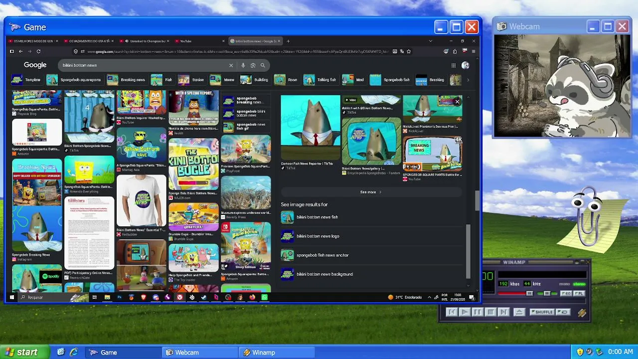Open WhatsApp from the inner taskbar
The image size is (638, 359).
click(x=264, y=297)
